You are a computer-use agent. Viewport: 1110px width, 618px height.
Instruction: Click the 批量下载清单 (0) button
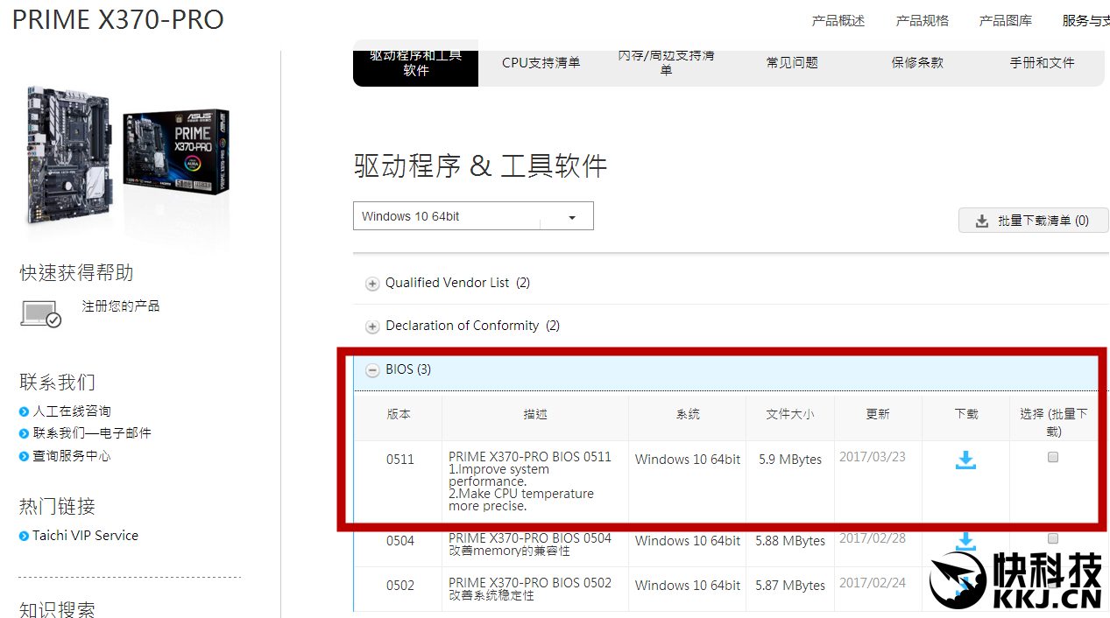(1034, 221)
